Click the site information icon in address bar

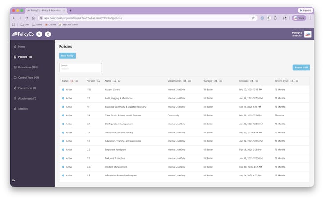click(41, 18)
